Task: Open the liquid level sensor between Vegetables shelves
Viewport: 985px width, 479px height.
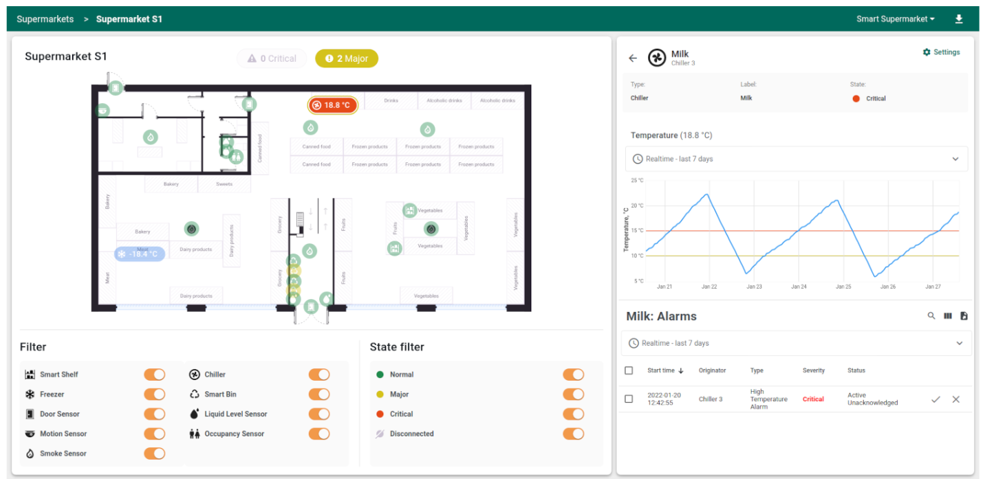Action: point(431,229)
